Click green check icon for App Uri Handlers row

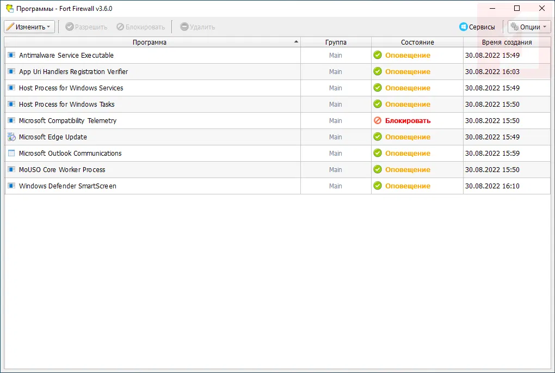coord(378,71)
